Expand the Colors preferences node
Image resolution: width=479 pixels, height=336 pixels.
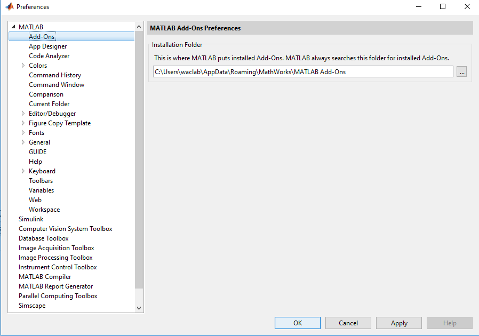click(23, 66)
